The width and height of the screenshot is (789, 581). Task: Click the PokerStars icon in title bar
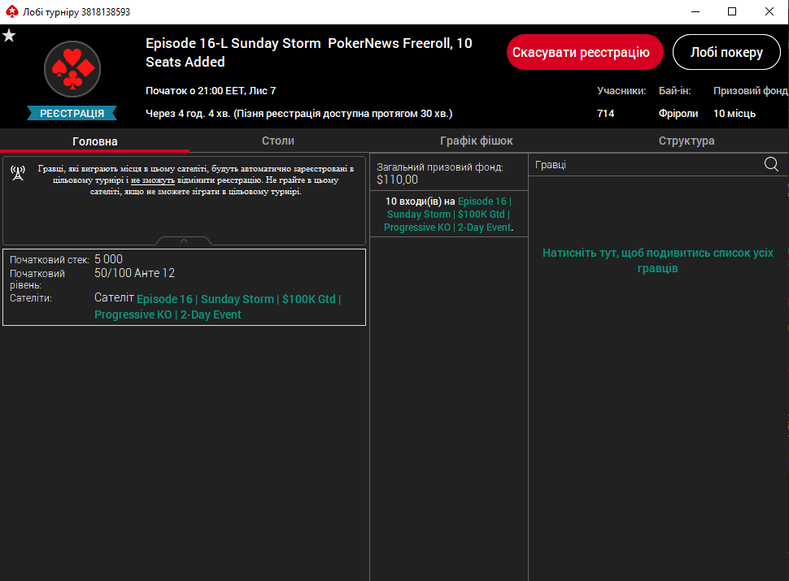coord(11,11)
